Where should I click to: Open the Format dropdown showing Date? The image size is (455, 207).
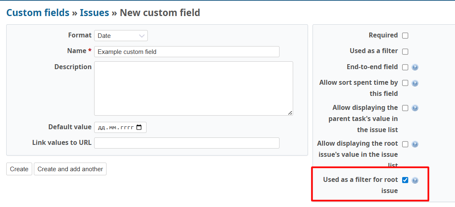121,36
